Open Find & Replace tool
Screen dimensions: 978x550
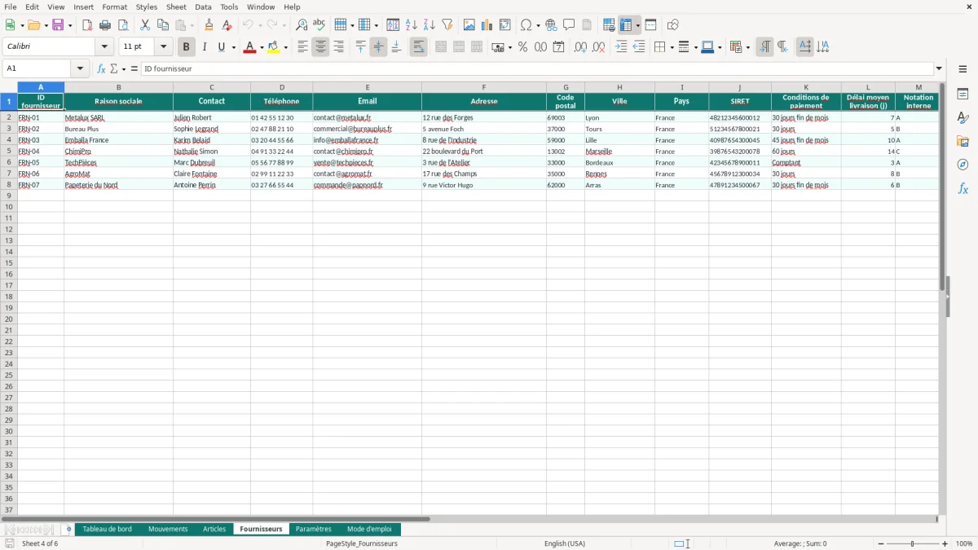(302, 25)
